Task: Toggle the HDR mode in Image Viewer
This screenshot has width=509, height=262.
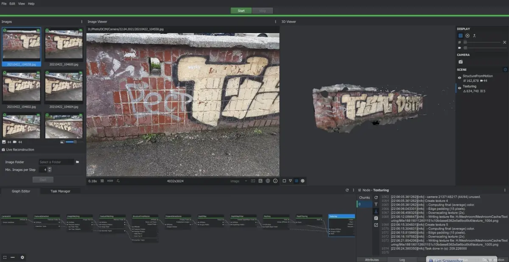Action: click(110, 181)
